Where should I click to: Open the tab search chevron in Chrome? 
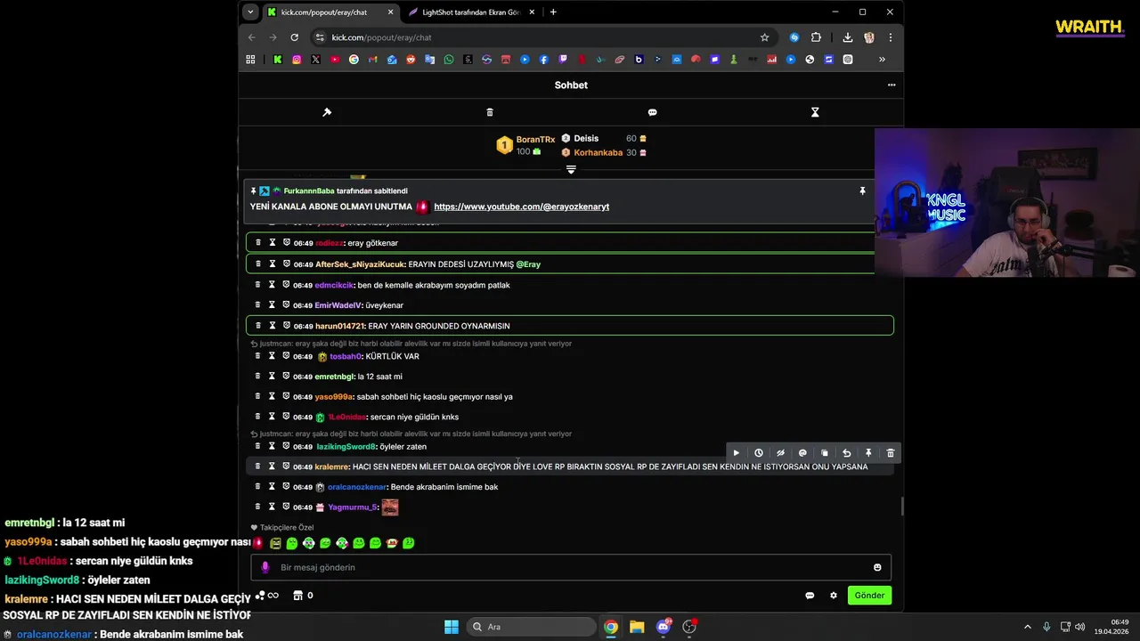click(251, 12)
